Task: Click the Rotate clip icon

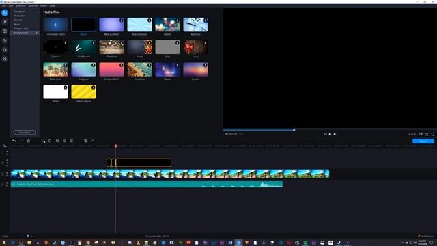Action: click(50, 141)
